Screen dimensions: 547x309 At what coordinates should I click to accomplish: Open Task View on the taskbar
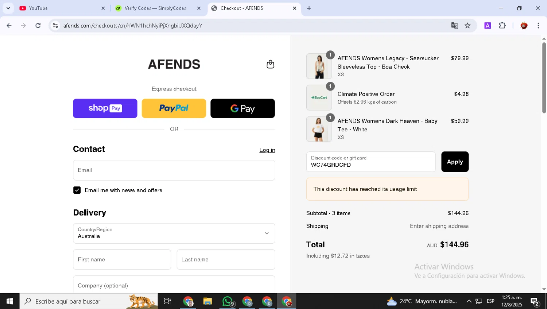(167, 301)
